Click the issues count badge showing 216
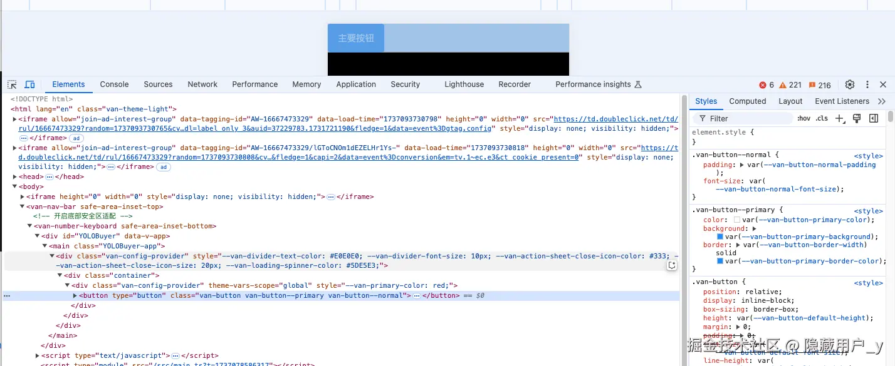 pyautogui.click(x=820, y=85)
